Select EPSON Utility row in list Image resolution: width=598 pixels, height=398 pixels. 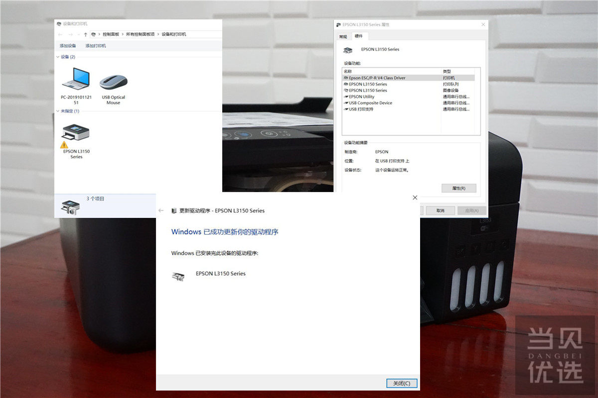(409, 97)
